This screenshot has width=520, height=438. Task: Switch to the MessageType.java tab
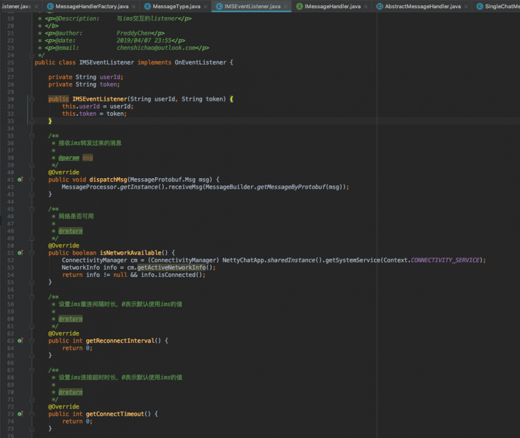click(x=176, y=6)
